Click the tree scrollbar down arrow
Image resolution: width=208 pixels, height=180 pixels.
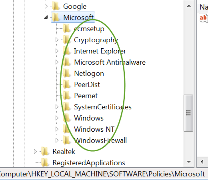tap(189, 162)
